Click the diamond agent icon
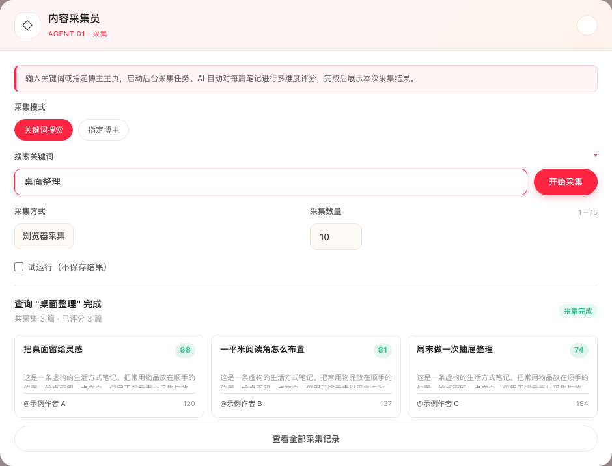612x466 pixels. pos(27,25)
